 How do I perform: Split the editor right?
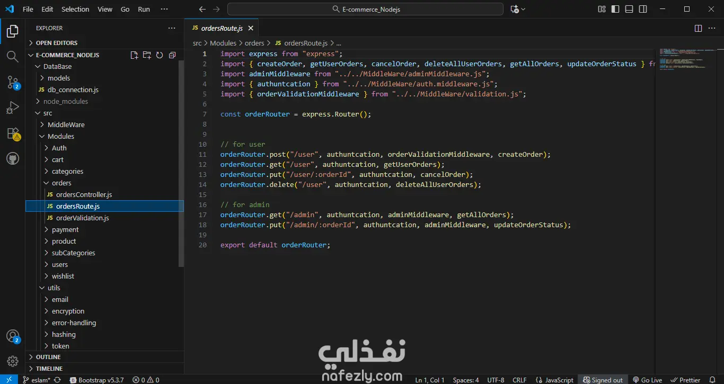point(698,28)
